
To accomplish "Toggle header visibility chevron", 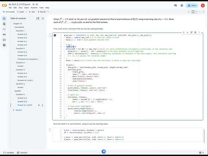I will click(204, 12).
